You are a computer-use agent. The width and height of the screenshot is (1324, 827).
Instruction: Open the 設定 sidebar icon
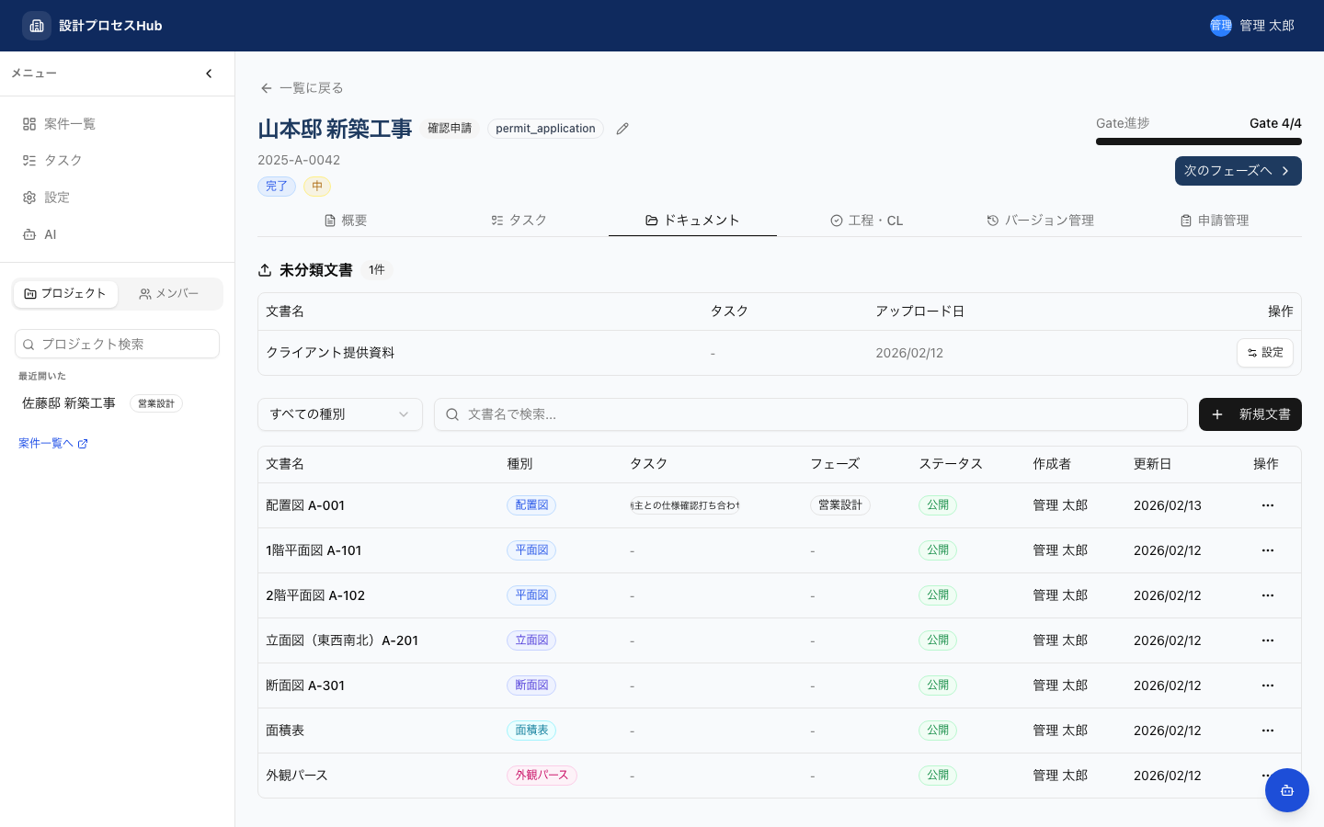click(31, 197)
